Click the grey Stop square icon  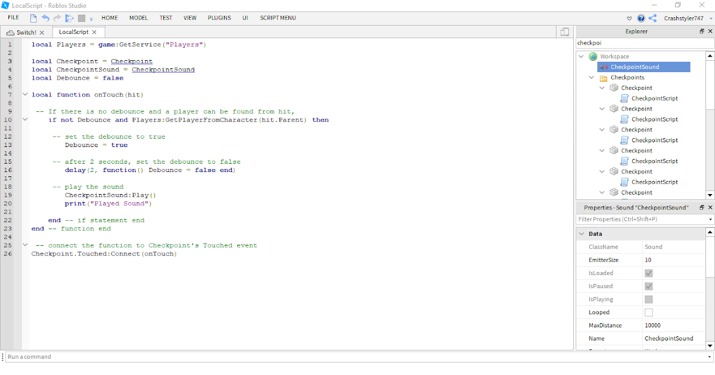click(82, 18)
